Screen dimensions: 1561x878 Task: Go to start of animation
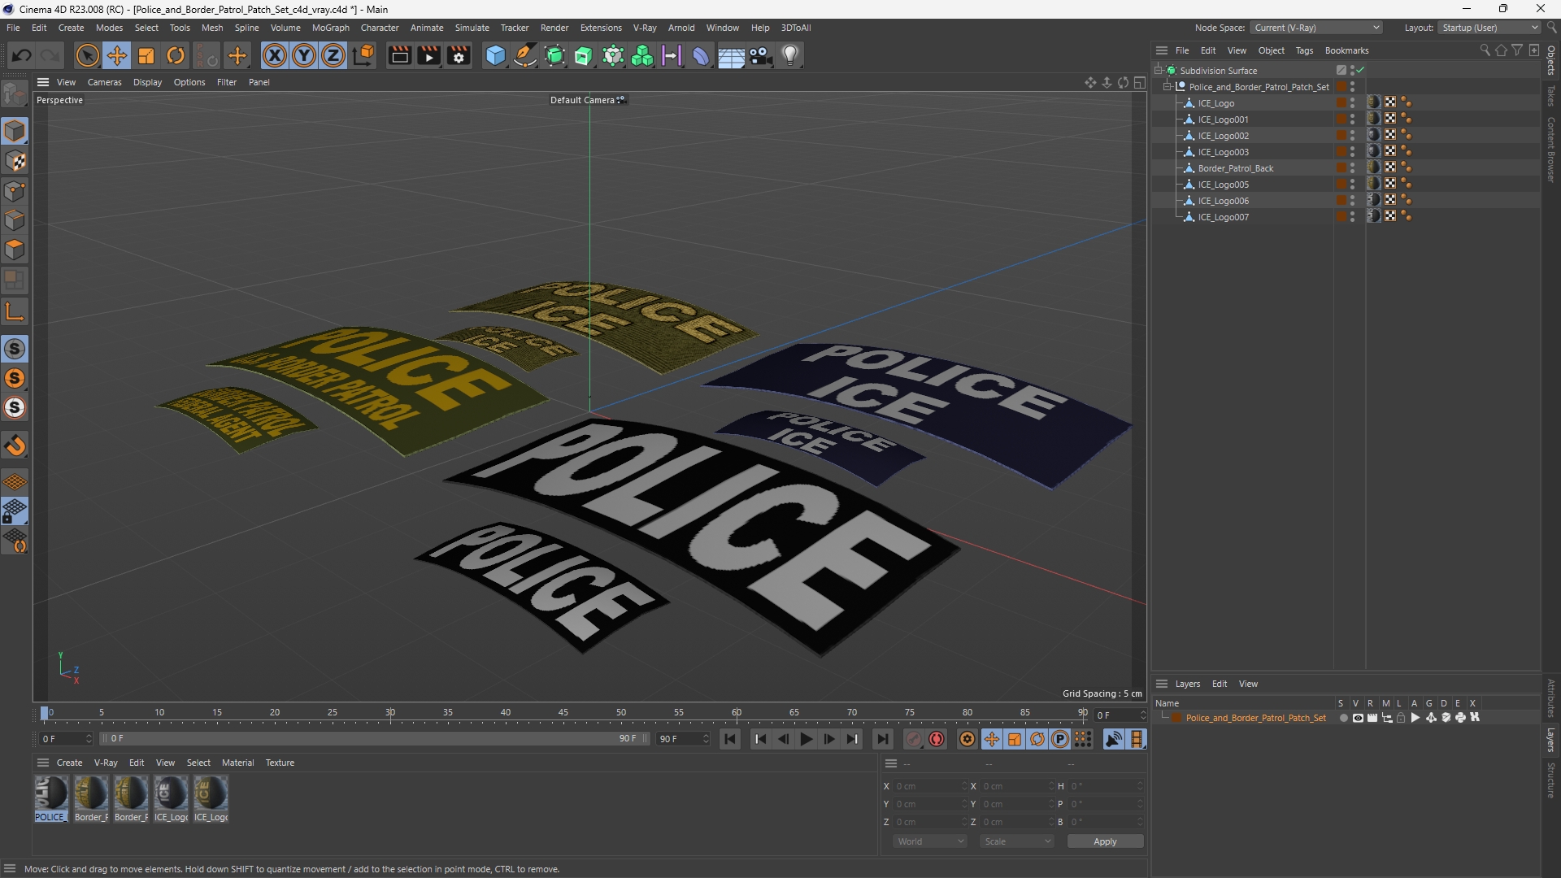(730, 739)
